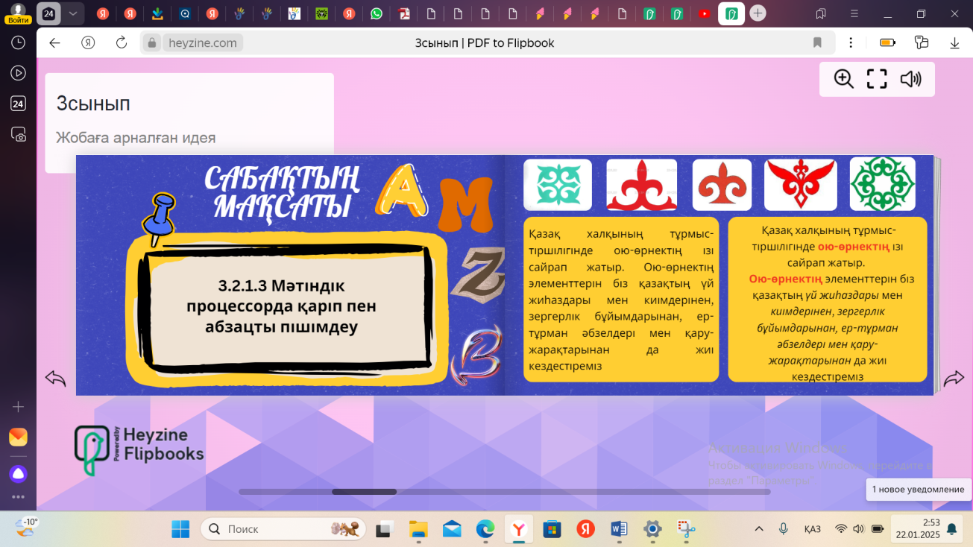The width and height of the screenshot is (973, 547).
Task: Open the battery saver indicator in toolbar
Action: [887, 42]
